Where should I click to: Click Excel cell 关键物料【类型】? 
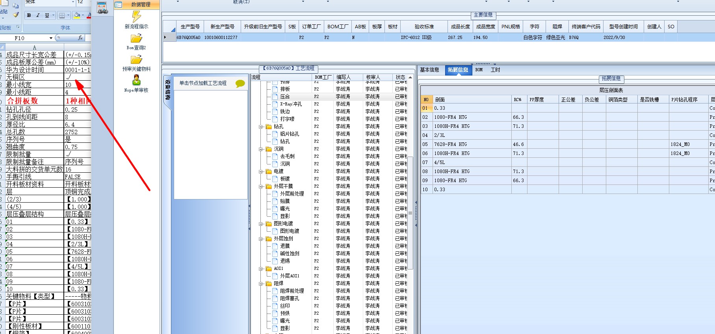point(34,296)
